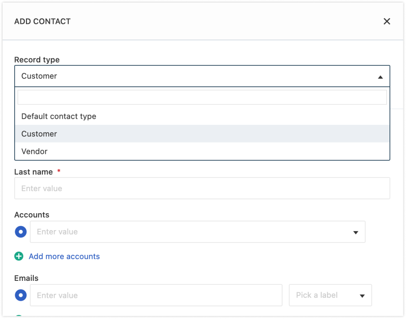Viewport: 406px width, 319px height.
Task: Click the Record type box showing Customer
Action: [195, 76]
